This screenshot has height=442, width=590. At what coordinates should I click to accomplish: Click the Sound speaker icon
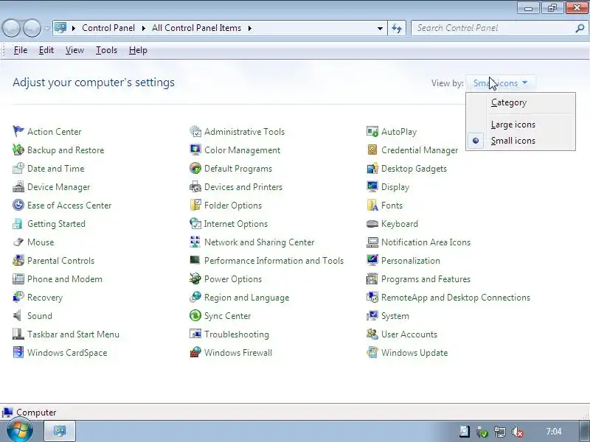coord(18,315)
